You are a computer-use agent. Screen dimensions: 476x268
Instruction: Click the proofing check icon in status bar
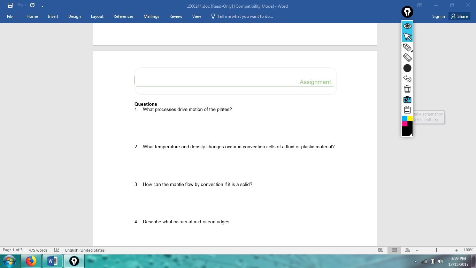57,250
